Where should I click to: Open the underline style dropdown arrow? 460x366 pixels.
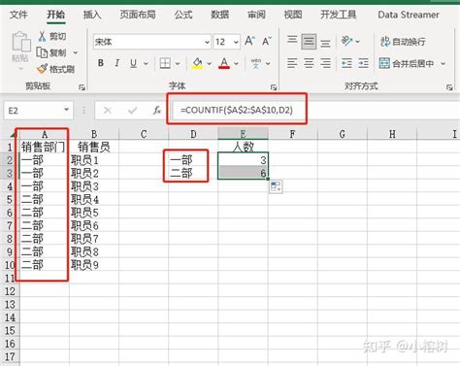[146, 63]
